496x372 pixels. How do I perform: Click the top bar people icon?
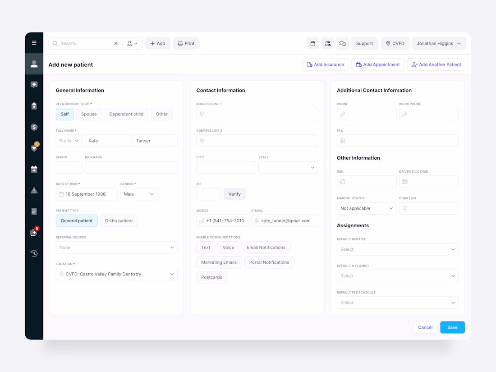click(327, 43)
